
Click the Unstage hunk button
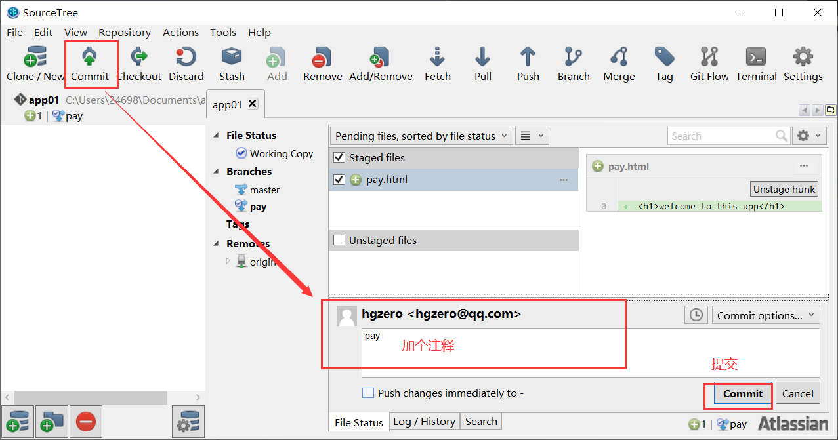784,189
